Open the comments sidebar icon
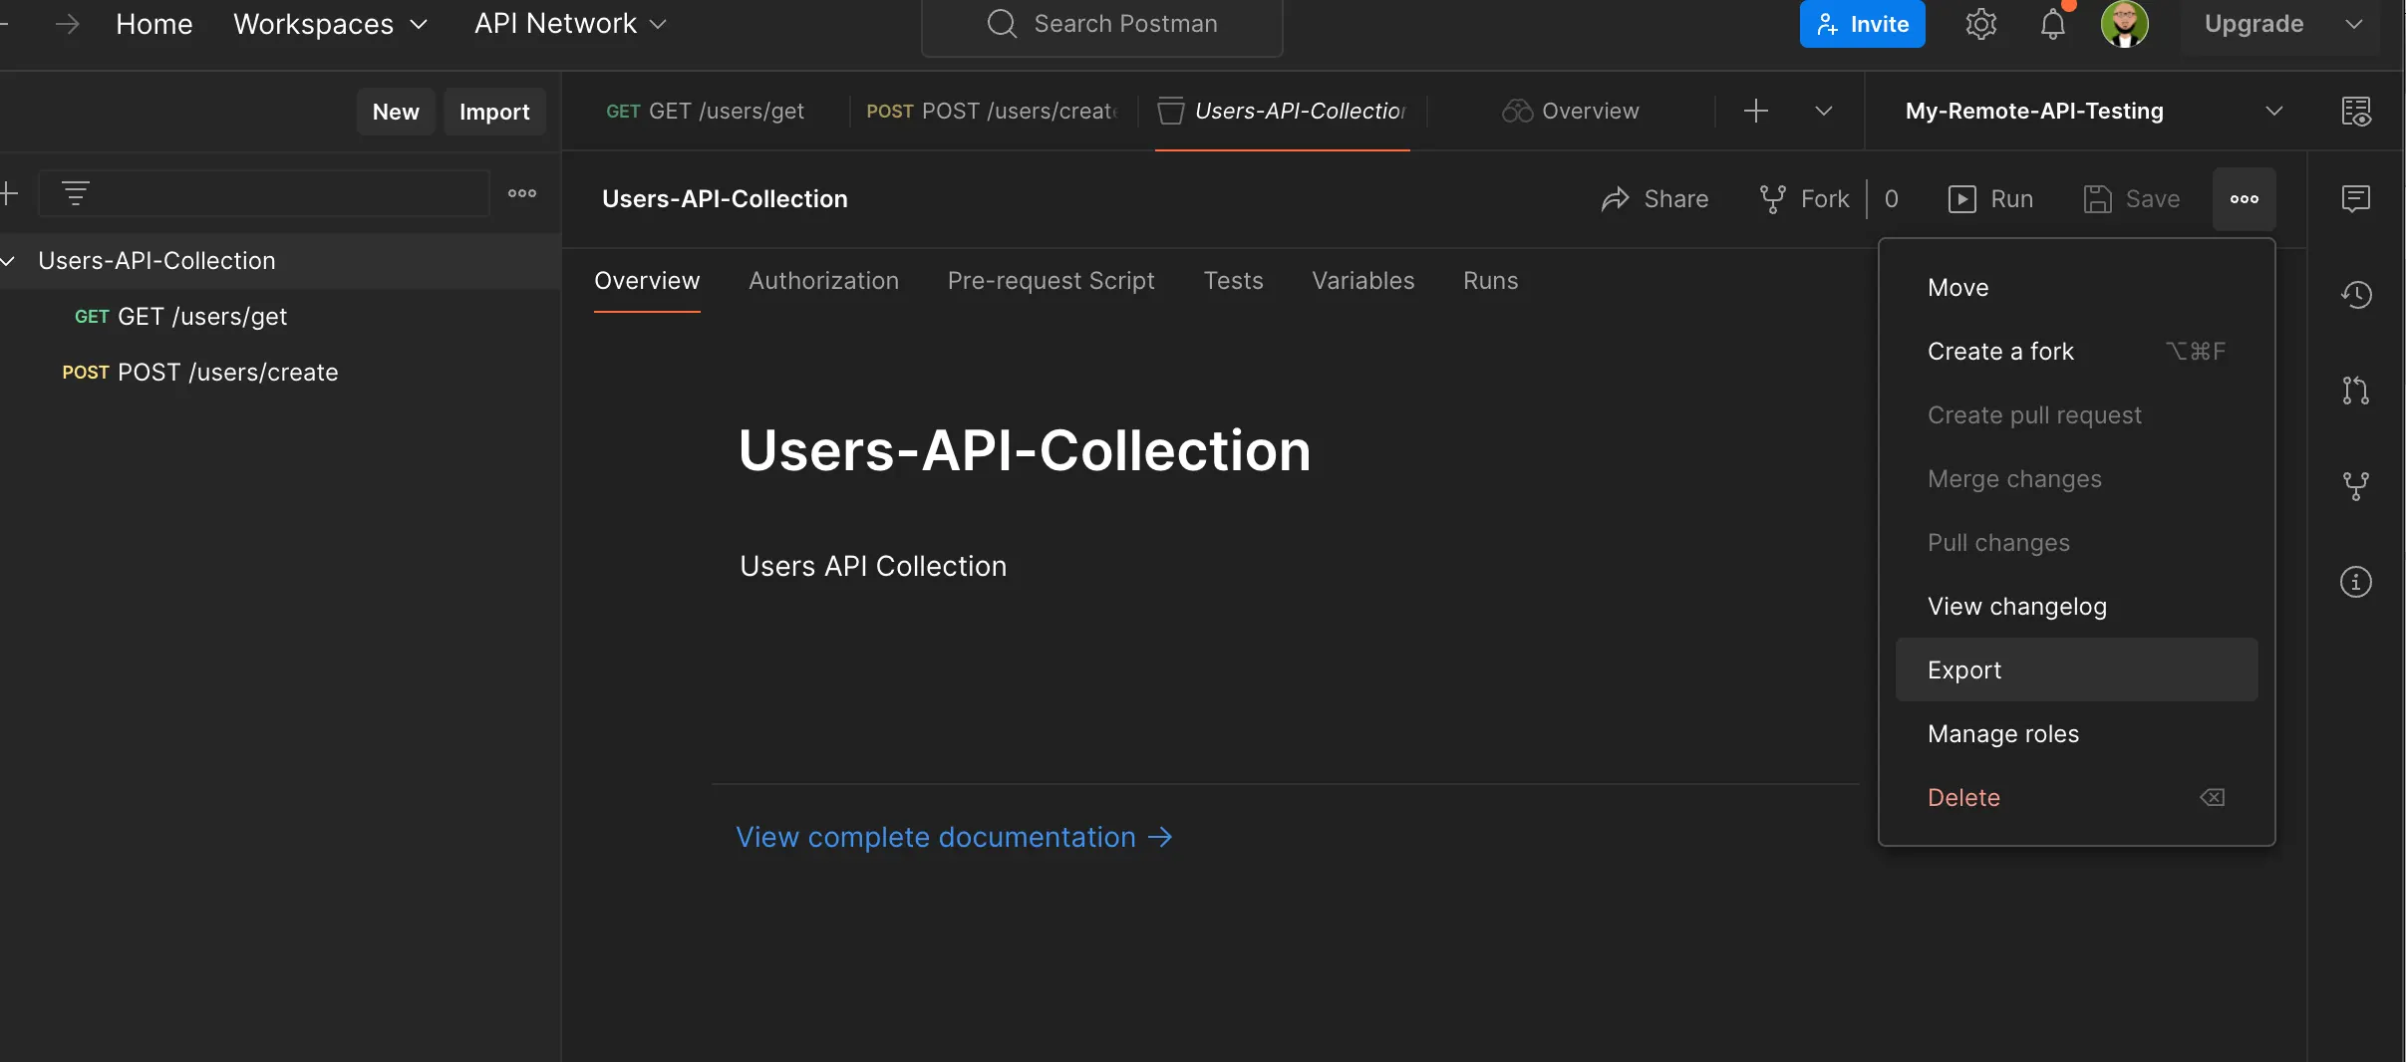 [2356, 198]
